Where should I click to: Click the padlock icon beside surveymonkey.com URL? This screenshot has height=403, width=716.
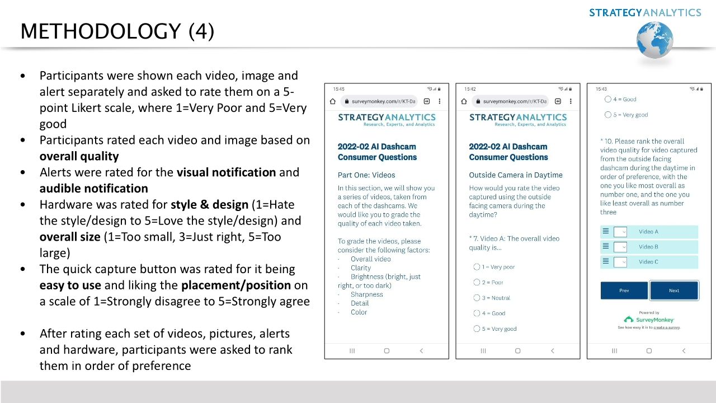point(347,101)
